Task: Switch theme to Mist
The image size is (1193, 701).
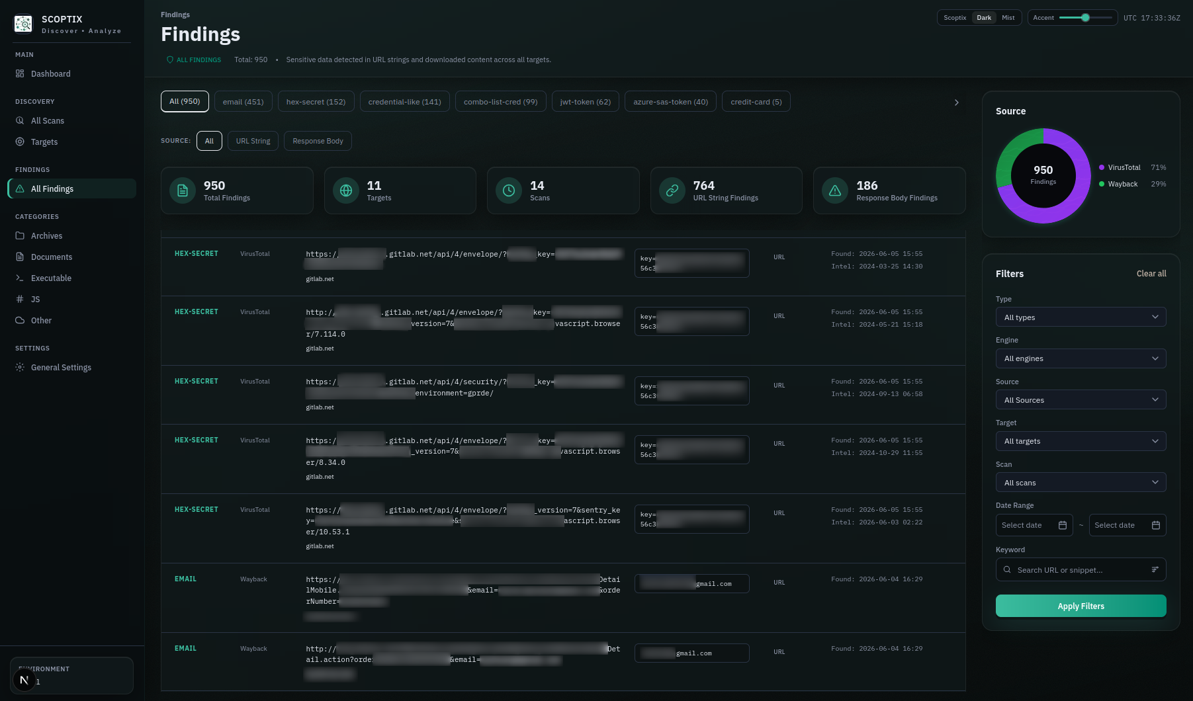Action: tap(1008, 18)
